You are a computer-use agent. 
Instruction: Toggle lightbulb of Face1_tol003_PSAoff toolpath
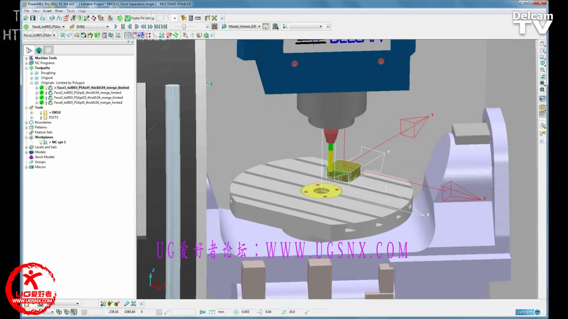click(x=46, y=88)
